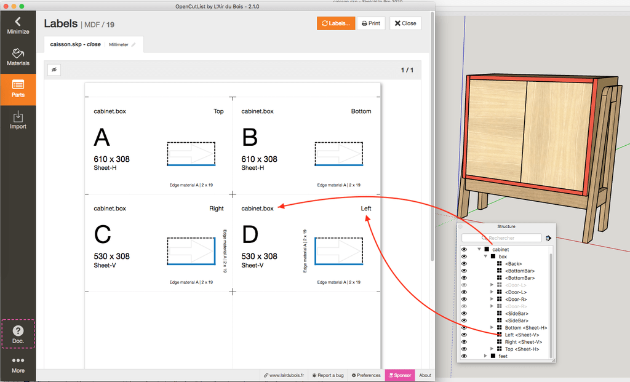
Task: Click the pink Sponsor button
Action: click(400, 375)
